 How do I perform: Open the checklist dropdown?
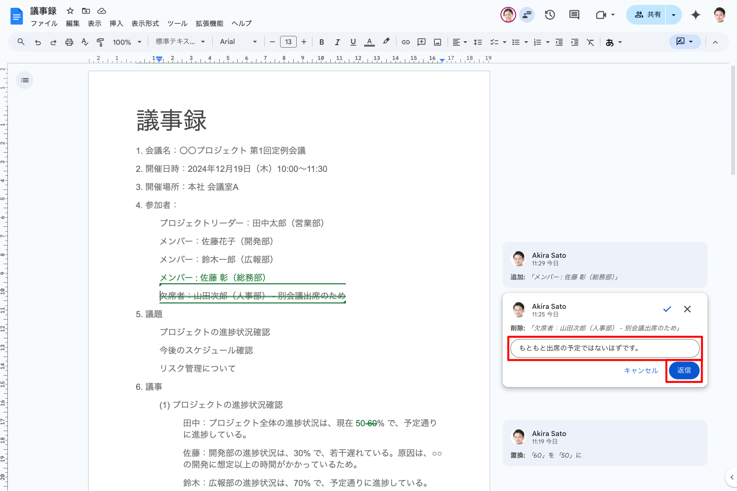point(498,42)
